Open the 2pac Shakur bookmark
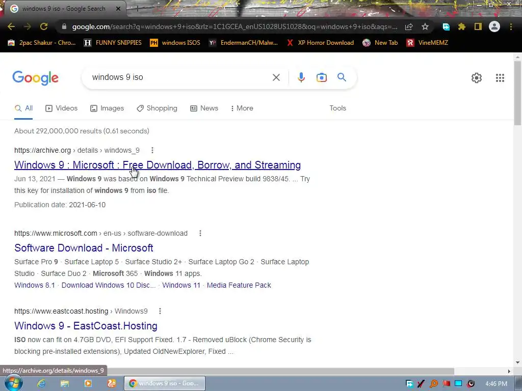This screenshot has width=522, height=391. (42, 43)
